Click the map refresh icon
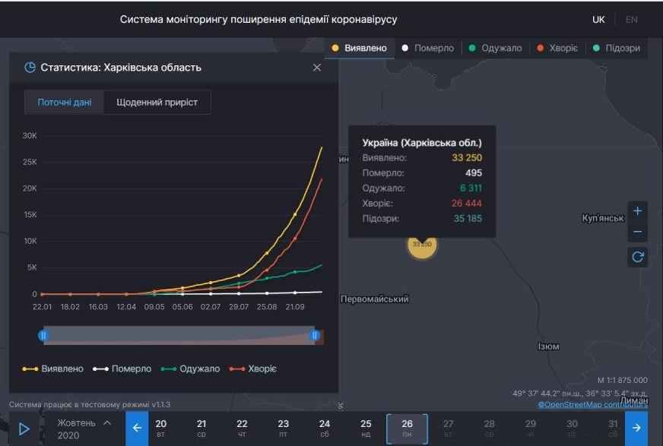The height and width of the screenshot is (446, 663). point(637,256)
